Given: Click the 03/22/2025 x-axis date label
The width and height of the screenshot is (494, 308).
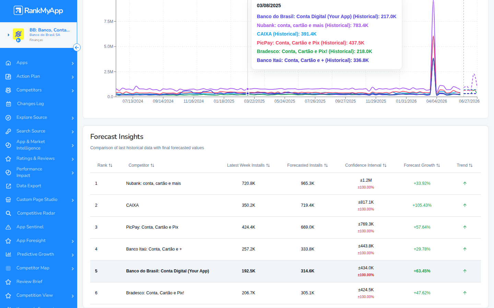Looking at the screenshot, I should click(x=254, y=101).
